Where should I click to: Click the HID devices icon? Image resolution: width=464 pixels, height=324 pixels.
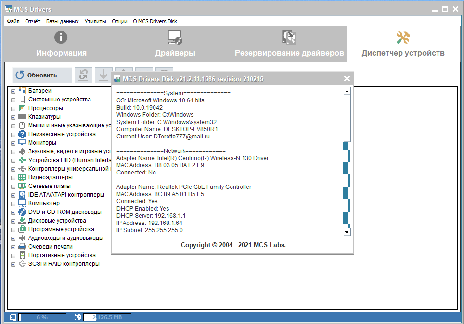click(22, 160)
